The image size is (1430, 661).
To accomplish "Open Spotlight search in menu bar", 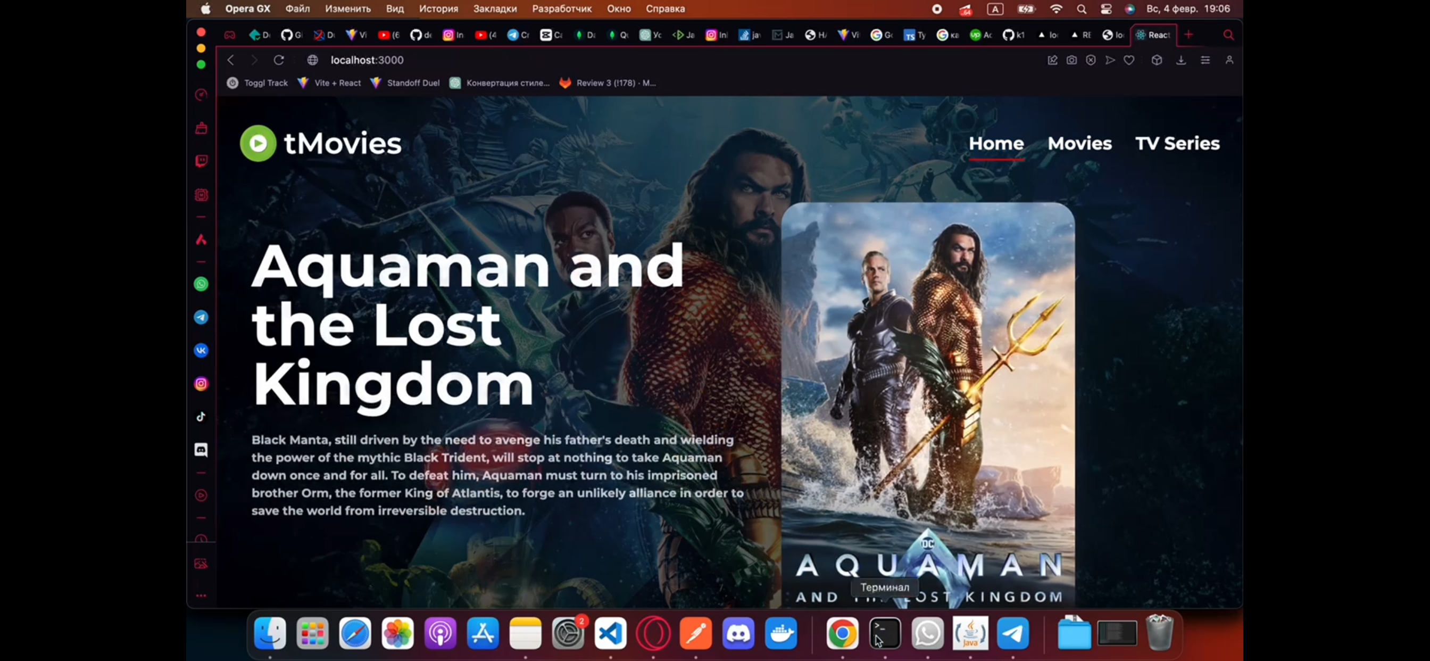I will (1082, 9).
